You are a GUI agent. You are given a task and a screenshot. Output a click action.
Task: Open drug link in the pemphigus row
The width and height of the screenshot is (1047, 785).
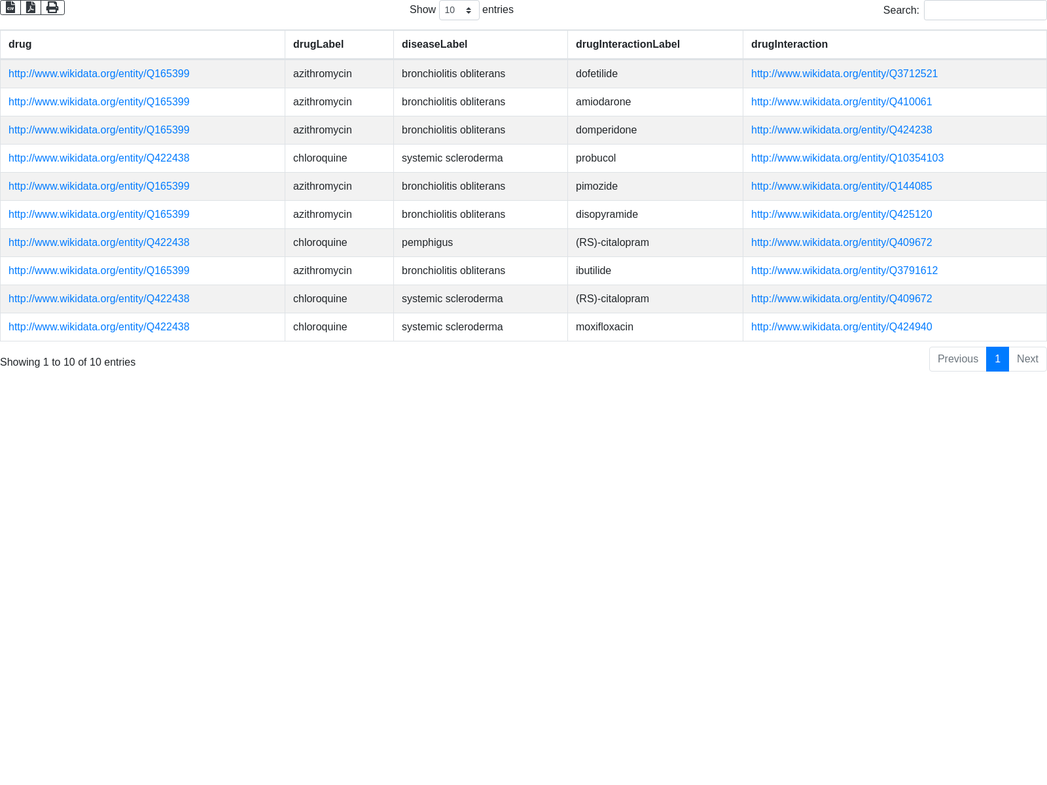click(99, 243)
